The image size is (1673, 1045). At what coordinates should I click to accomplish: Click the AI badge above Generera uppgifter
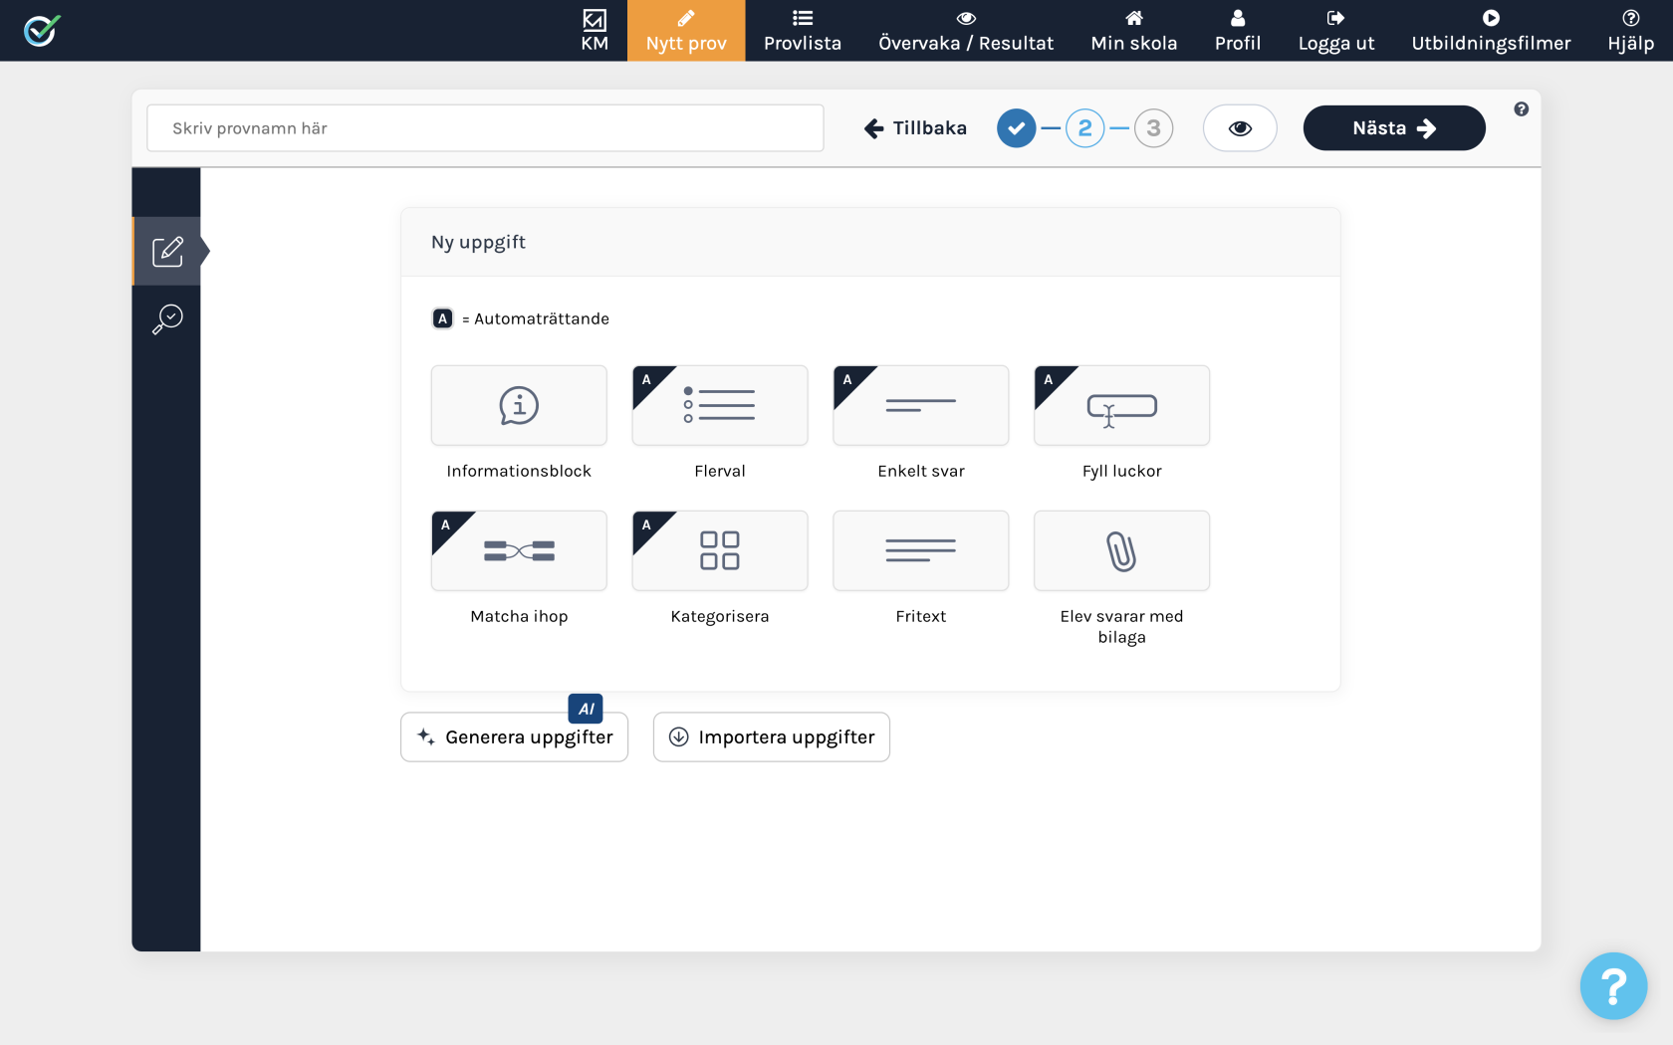(586, 709)
